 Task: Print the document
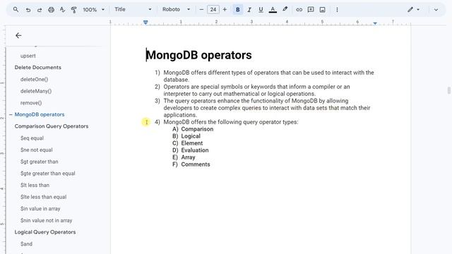point(51,10)
